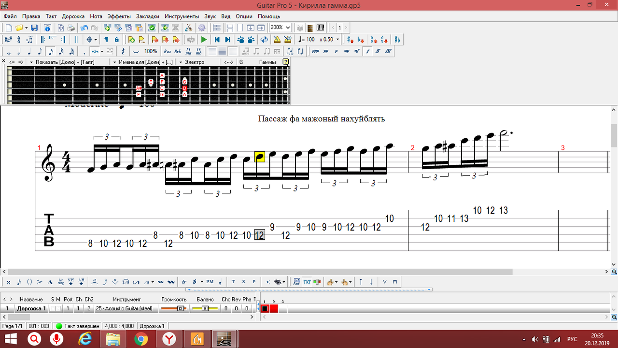Open the key signature sharps icon
This screenshot has width=618, height=348.
pyautogui.click(x=8, y=39)
